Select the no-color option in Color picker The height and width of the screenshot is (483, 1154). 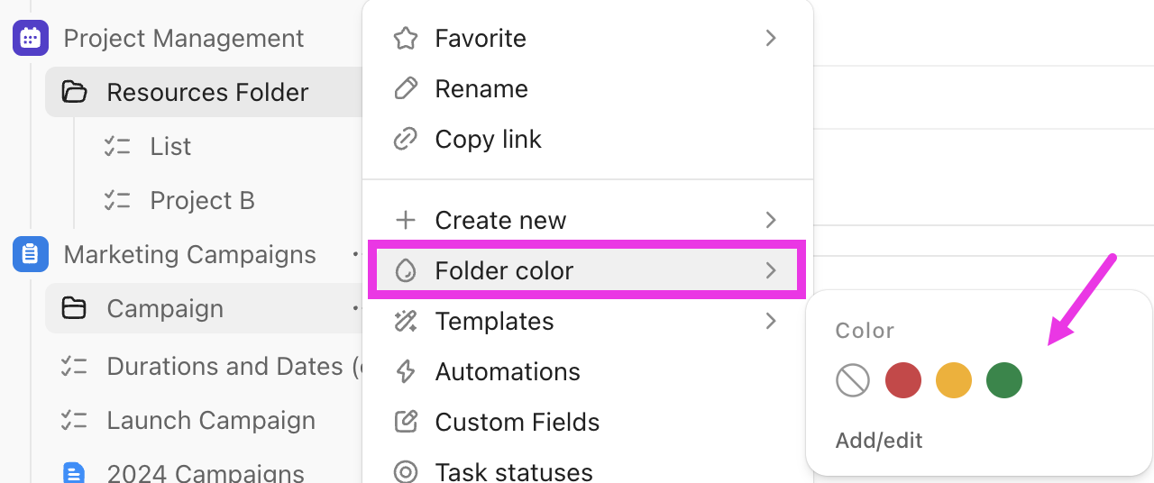click(x=852, y=380)
